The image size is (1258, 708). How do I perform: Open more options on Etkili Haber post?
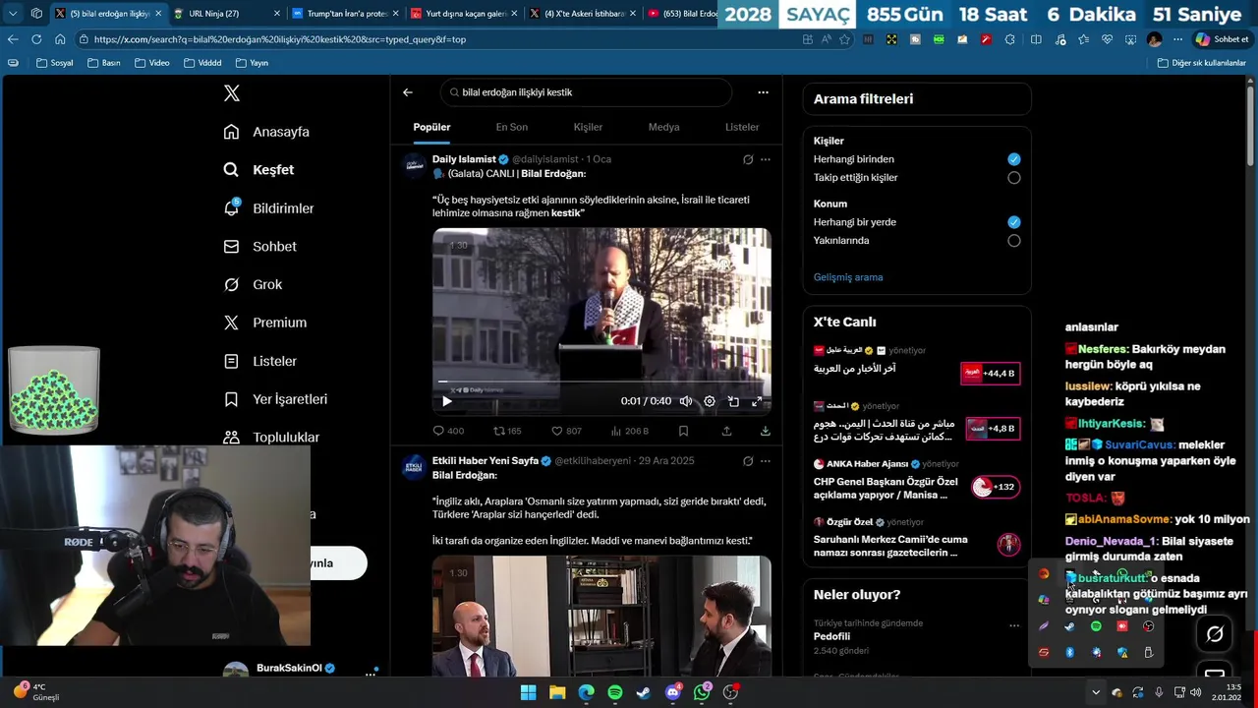click(766, 461)
